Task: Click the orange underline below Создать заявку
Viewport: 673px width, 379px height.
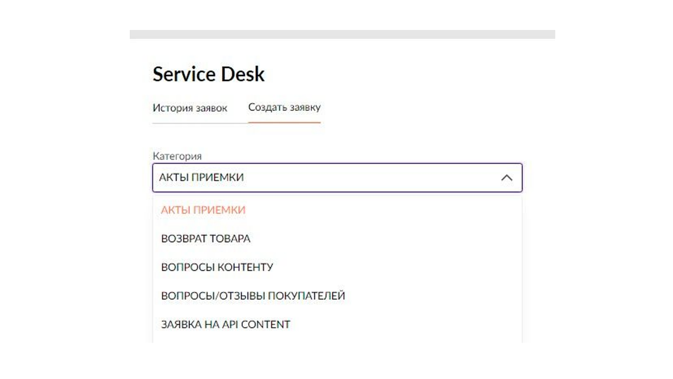Action: (x=284, y=122)
